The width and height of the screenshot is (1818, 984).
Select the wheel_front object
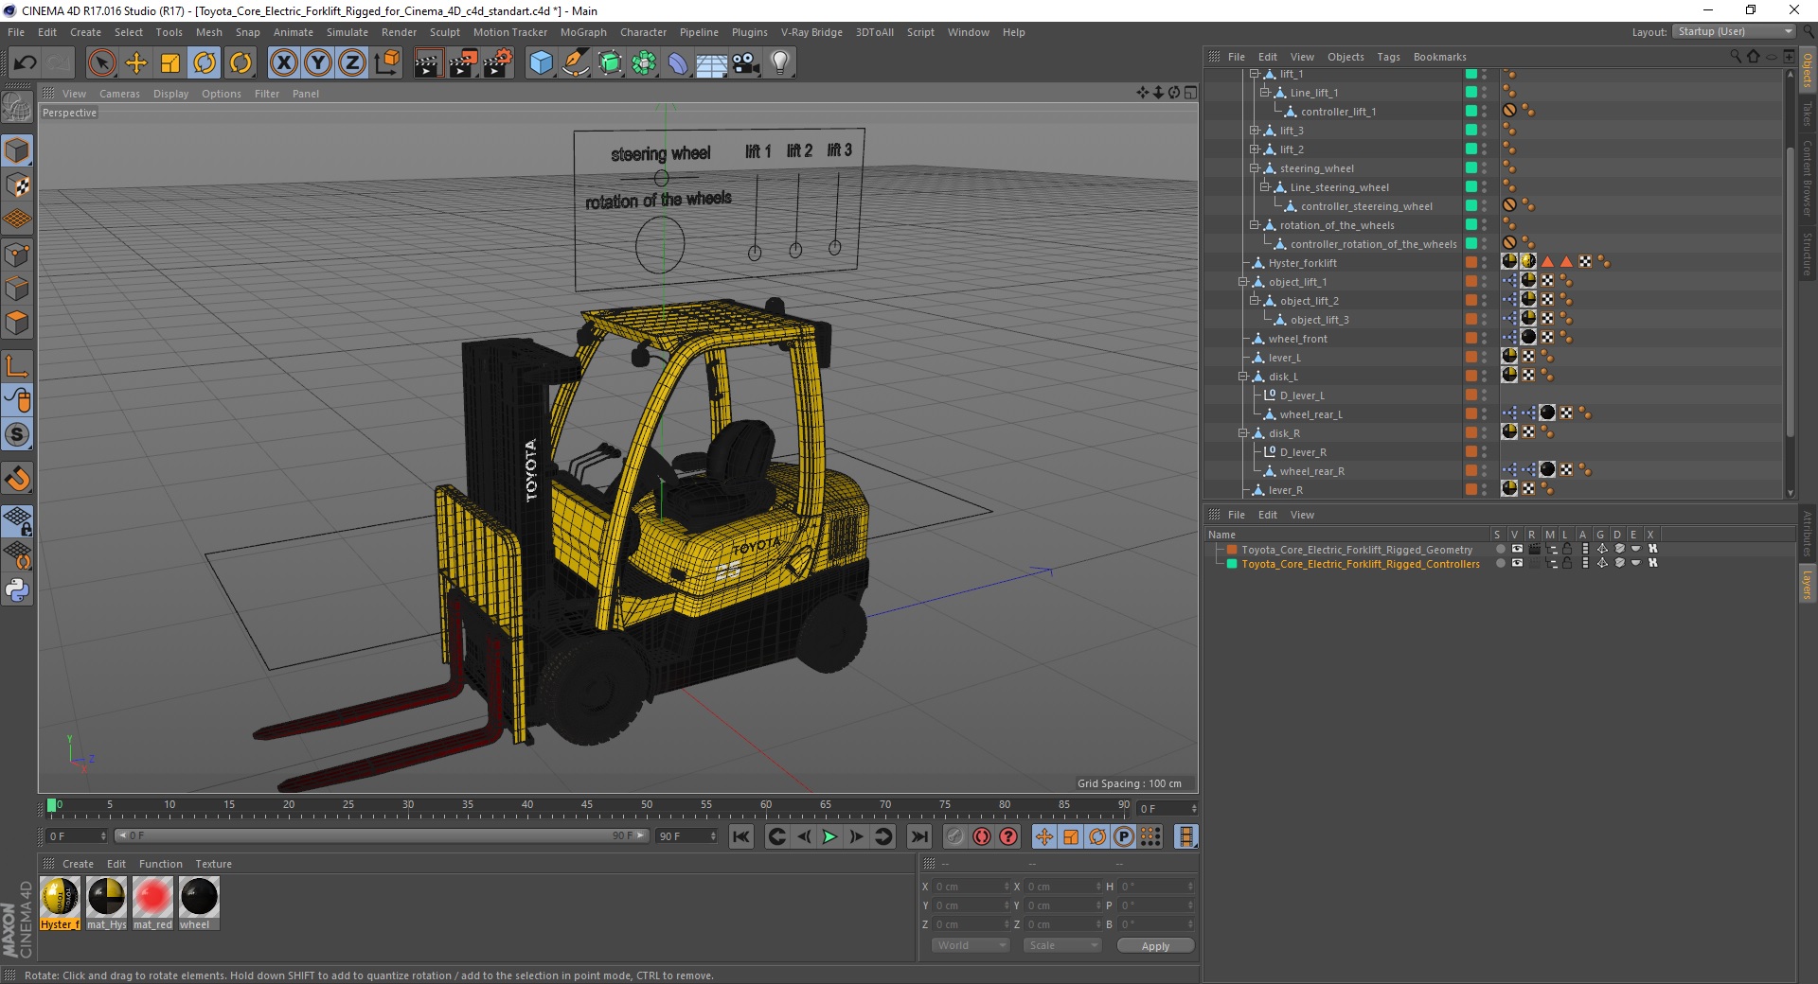(x=1297, y=339)
